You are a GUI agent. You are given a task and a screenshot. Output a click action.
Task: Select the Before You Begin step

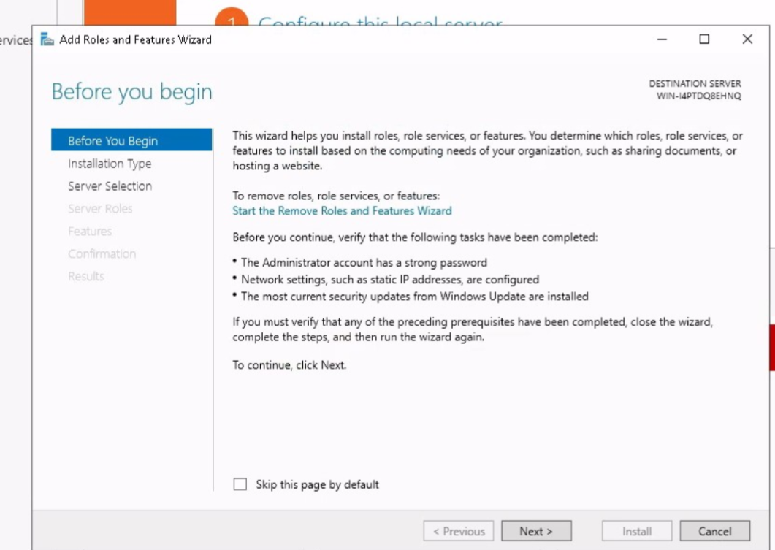[x=112, y=141]
